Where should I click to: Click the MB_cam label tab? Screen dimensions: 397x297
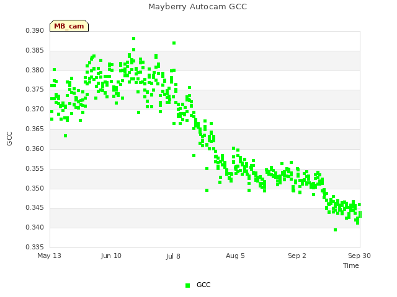point(69,26)
